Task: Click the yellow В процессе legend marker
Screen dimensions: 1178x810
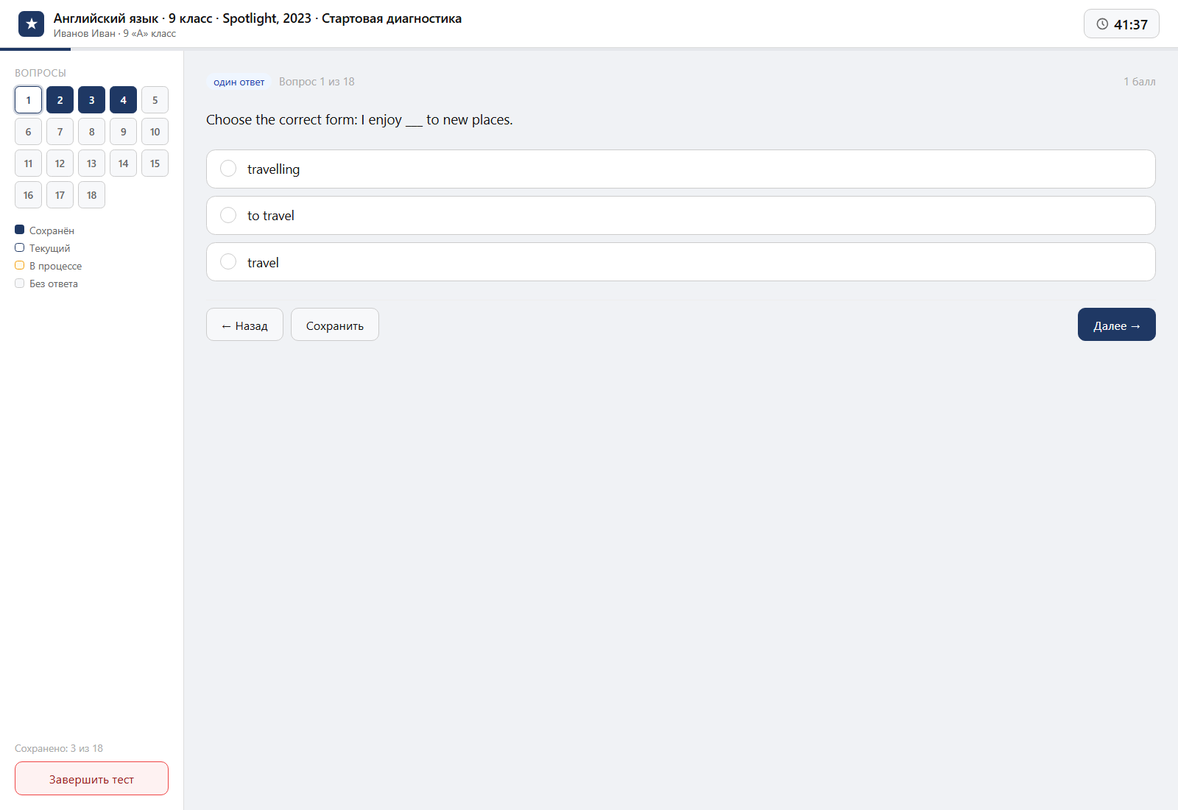Action: click(20, 265)
